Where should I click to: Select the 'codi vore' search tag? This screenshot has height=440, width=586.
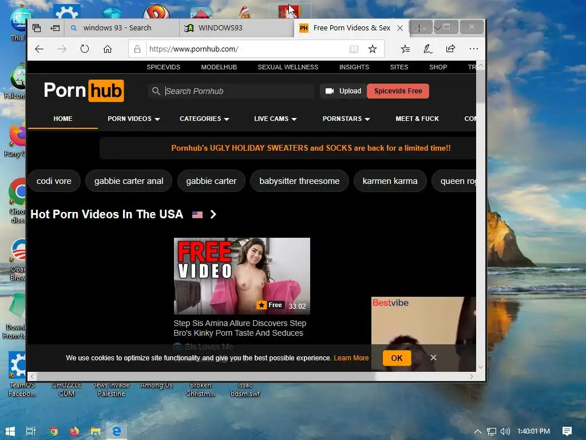[x=54, y=181]
